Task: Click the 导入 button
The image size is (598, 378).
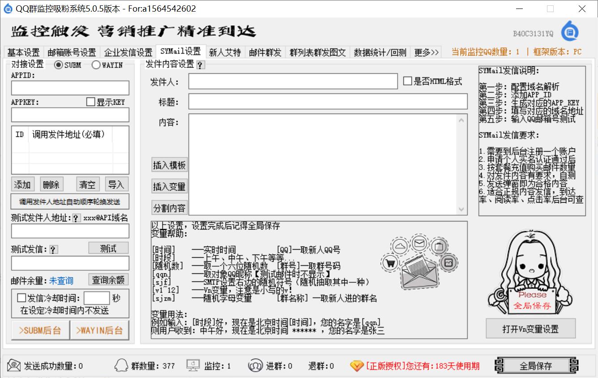Action: [x=117, y=184]
